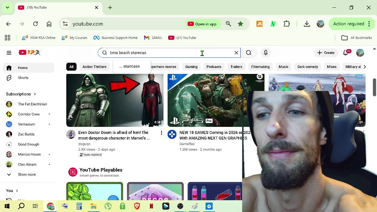377x212 pixels.
Task: Select the Music chip
Action: click(x=283, y=67)
